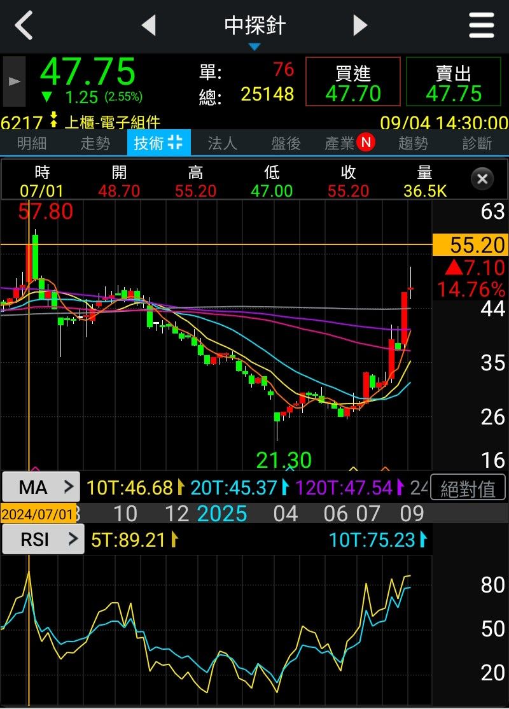Image resolution: width=509 pixels, height=709 pixels.
Task: Toggle the 絕對值 display mode
Action: point(468,488)
